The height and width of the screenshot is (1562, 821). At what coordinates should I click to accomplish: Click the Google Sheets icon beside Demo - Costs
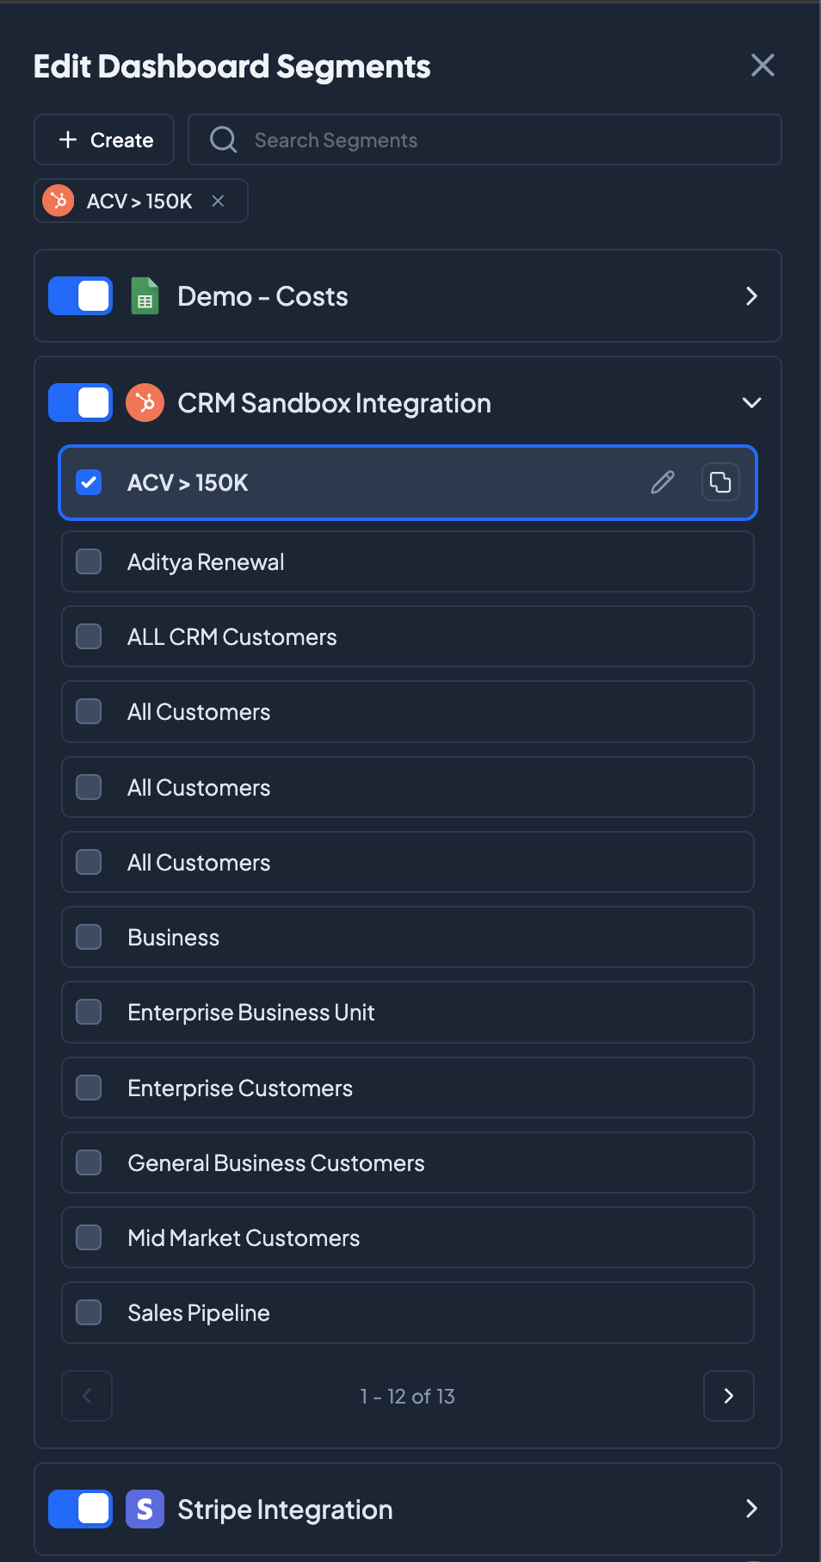click(x=145, y=296)
